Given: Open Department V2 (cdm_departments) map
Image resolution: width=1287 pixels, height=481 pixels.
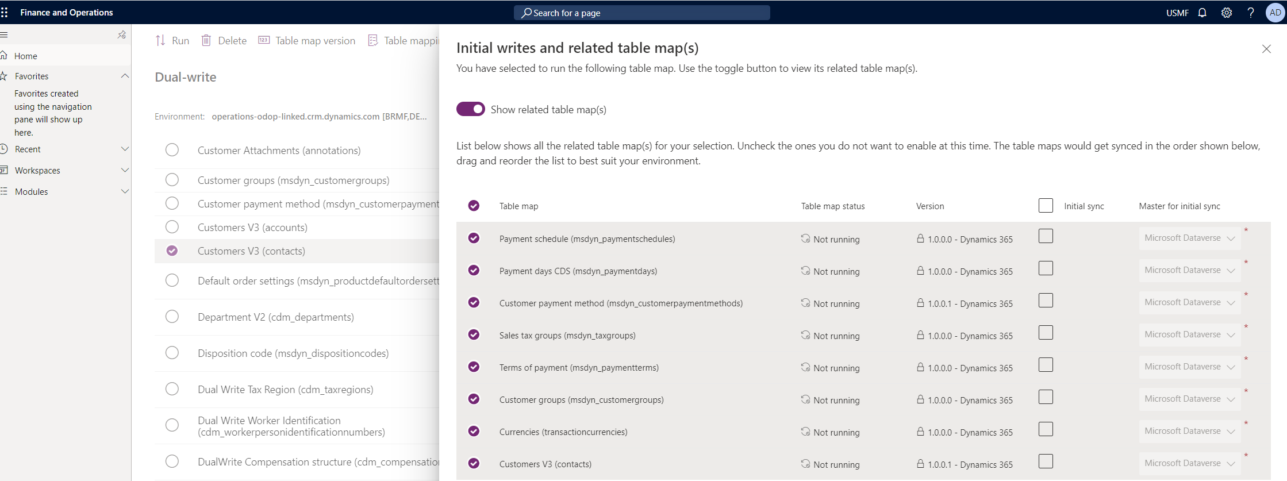Looking at the screenshot, I should tap(276, 317).
